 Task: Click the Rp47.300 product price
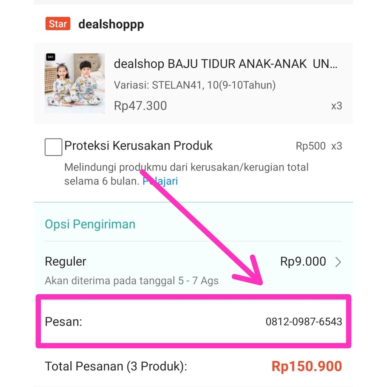[140, 106]
